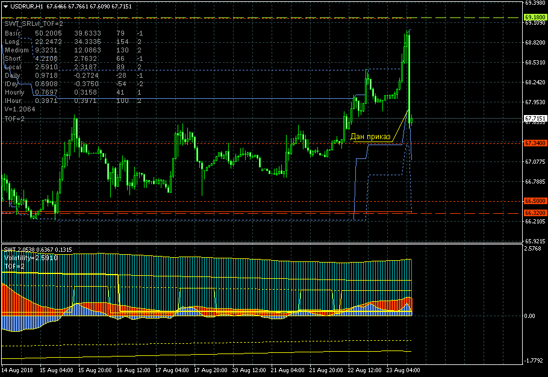Click the V=1.2064 value text
This screenshot has height=377, width=548.
20,110
